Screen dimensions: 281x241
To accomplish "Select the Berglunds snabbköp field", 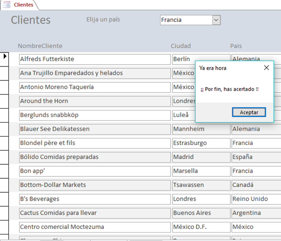I will 95,115.
